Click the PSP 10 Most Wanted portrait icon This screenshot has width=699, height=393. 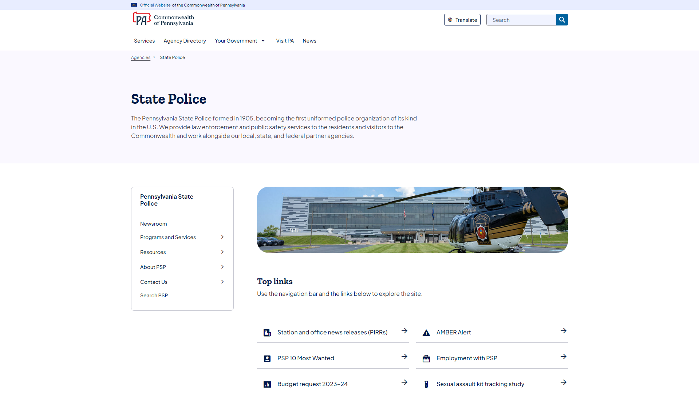point(267,358)
